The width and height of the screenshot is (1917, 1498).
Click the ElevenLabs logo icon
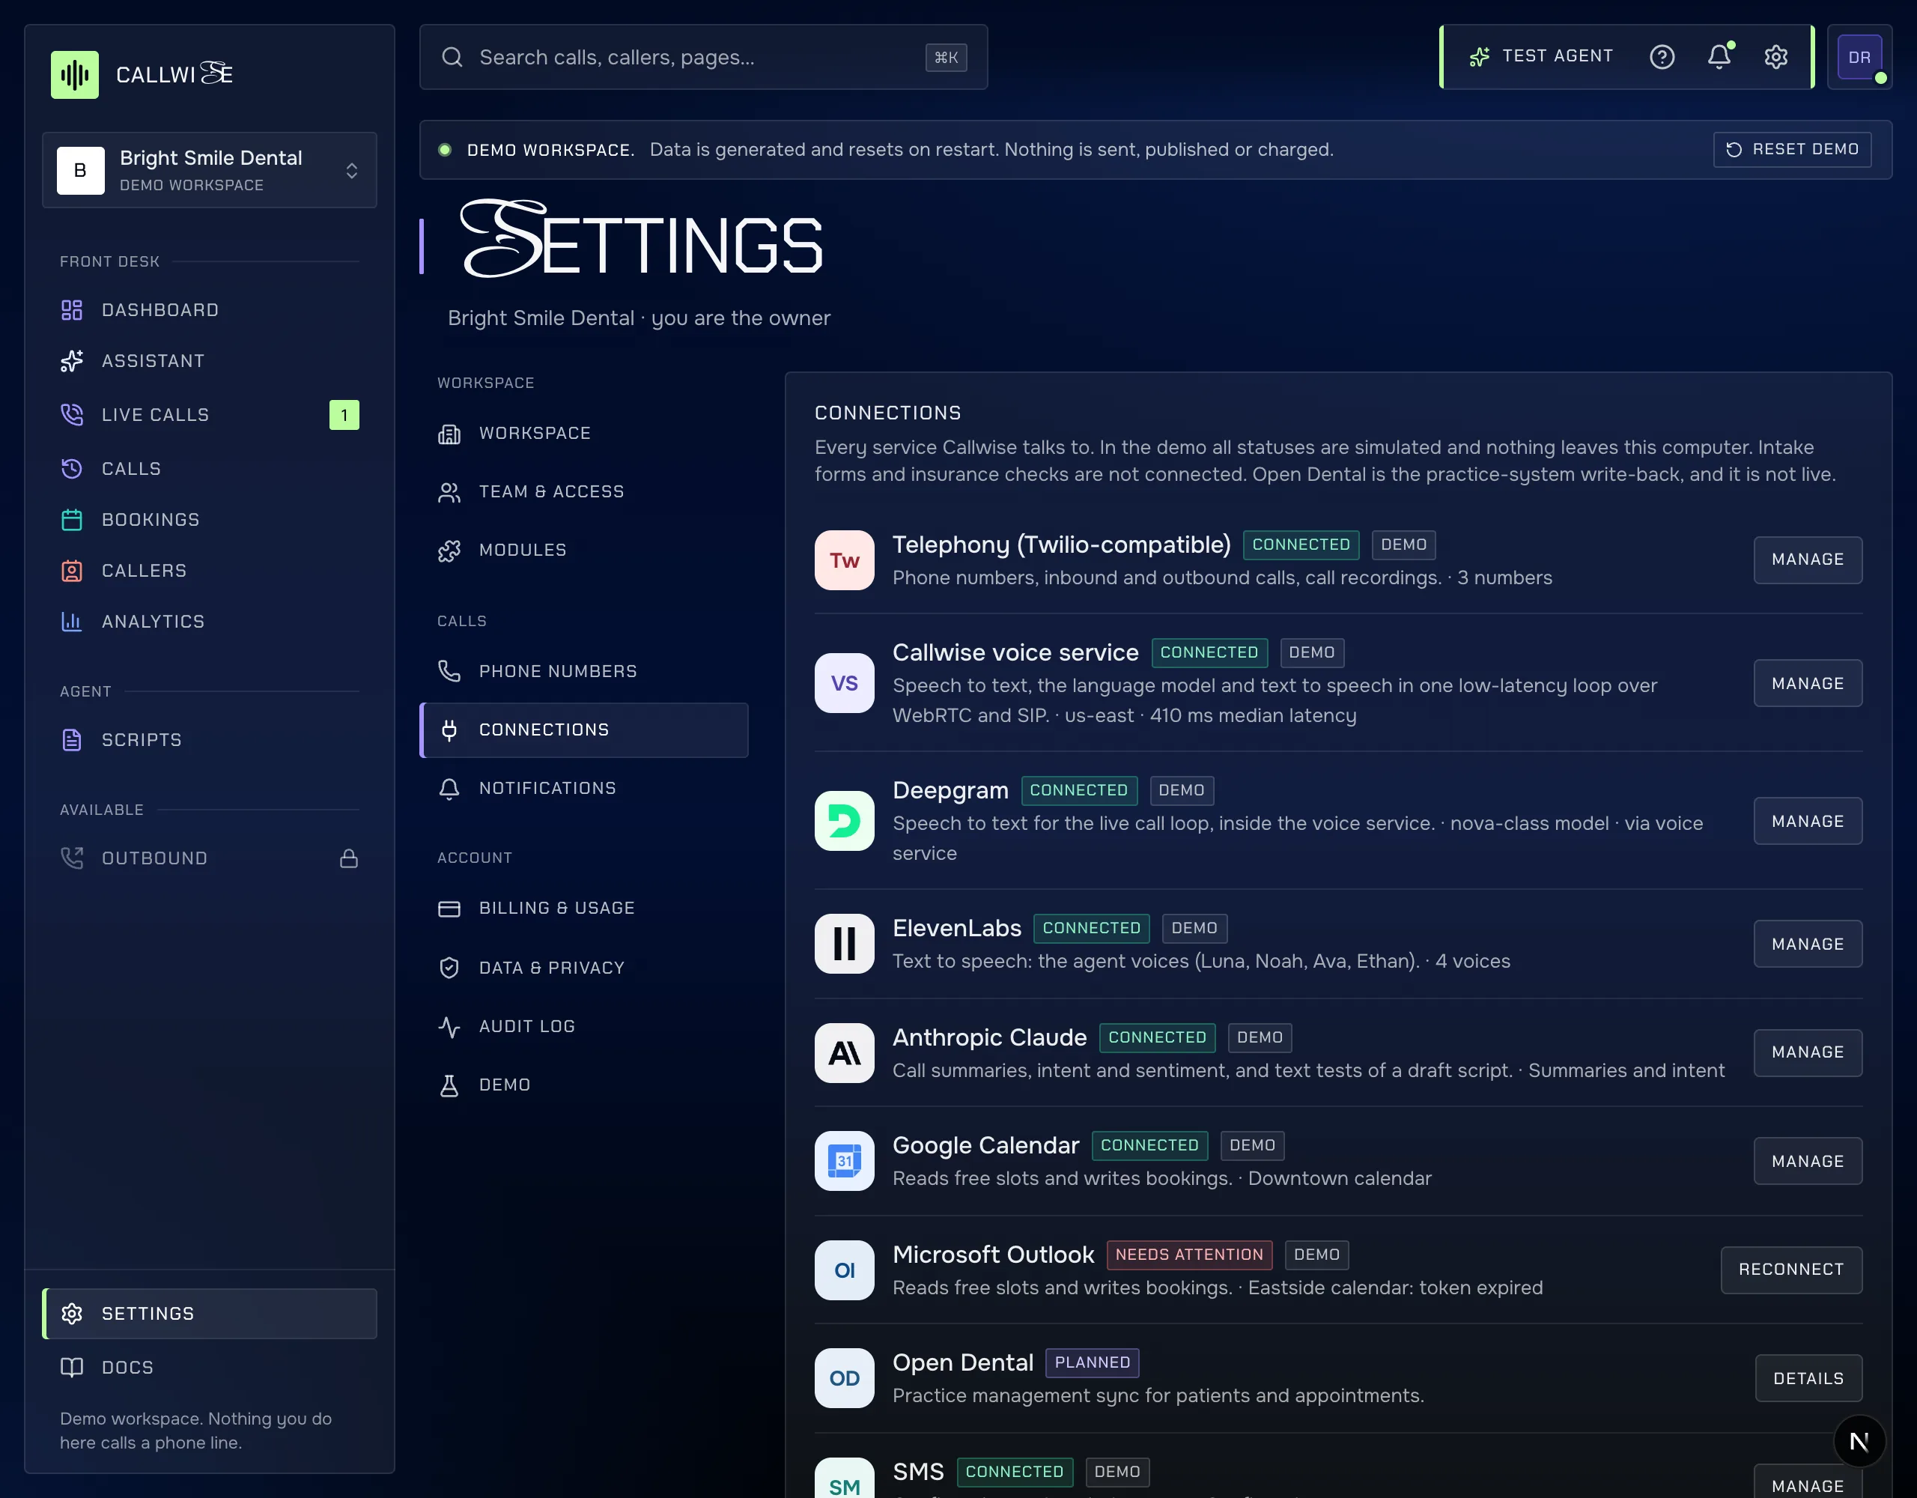pos(843,944)
